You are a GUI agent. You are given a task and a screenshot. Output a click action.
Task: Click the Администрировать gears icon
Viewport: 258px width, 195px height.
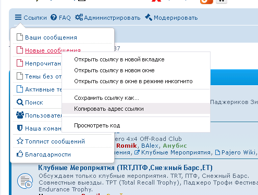pos(79,17)
